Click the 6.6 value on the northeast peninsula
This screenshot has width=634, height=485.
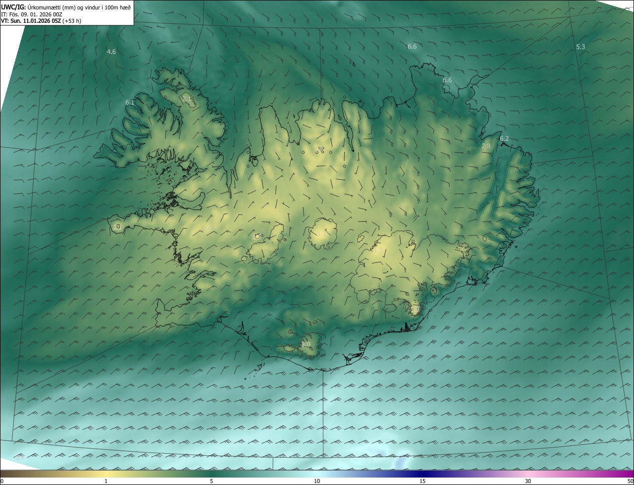[x=447, y=80]
